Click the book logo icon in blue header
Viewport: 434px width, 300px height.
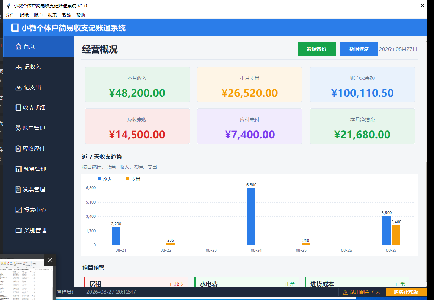pyautogui.click(x=14, y=28)
